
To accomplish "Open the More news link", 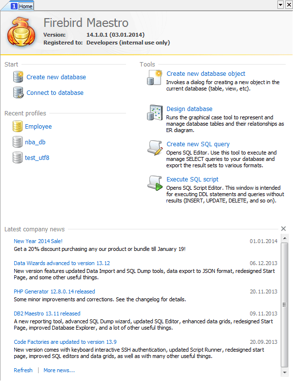I will pyautogui.click(x=59, y=370).
